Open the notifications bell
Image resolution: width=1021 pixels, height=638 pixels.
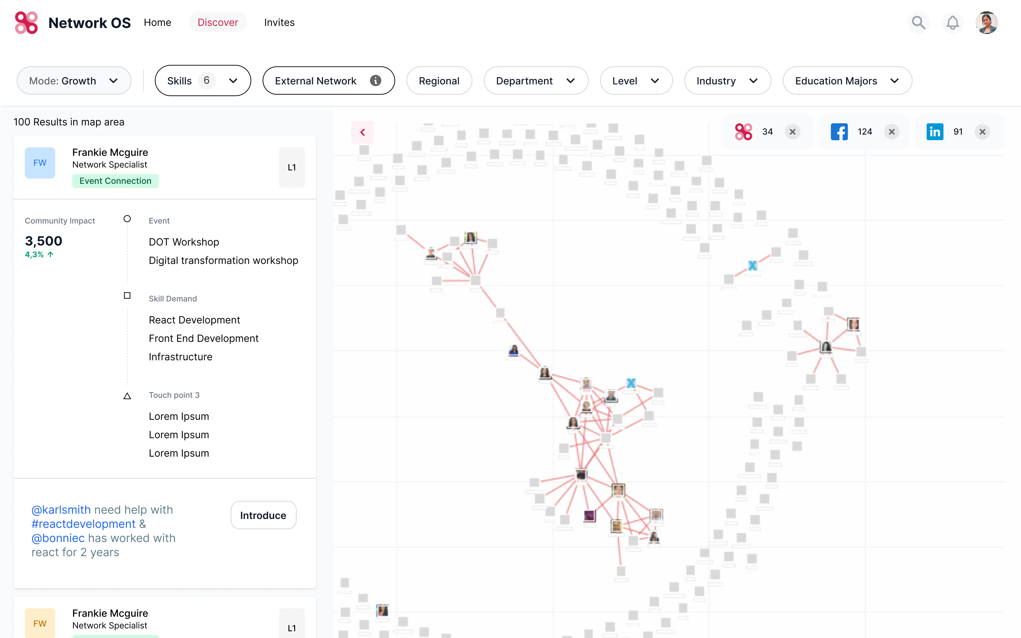952,22
